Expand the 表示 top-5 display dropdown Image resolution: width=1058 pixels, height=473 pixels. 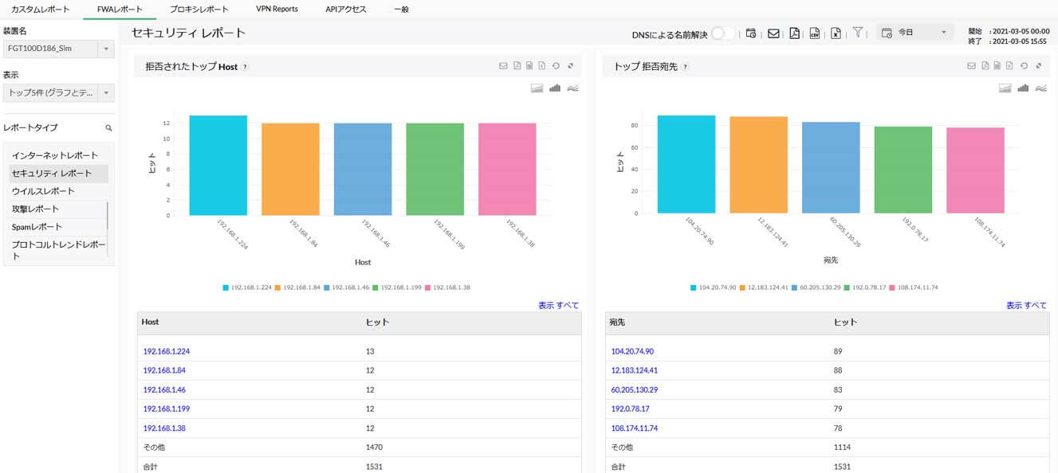(x=106, y=93)
